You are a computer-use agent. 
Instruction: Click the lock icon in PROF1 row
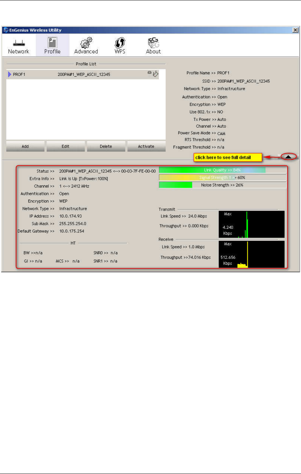(150, 73)
